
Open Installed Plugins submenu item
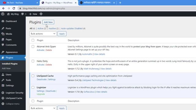[9, 64]
